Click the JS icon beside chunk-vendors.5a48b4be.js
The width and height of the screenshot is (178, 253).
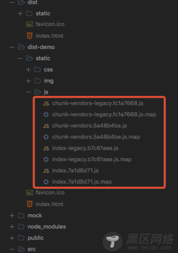tap(46, 126)
